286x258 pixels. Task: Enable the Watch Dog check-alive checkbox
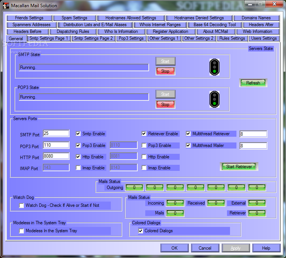point(21,205)
